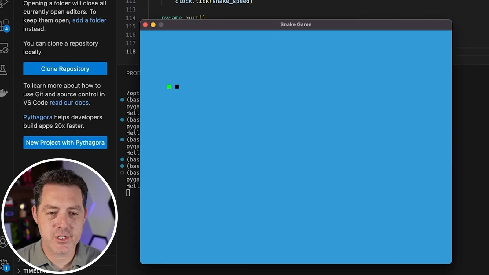Open the Docker whale icon
The width and height of the screenshot is (489, 275).
coord(4,92)
